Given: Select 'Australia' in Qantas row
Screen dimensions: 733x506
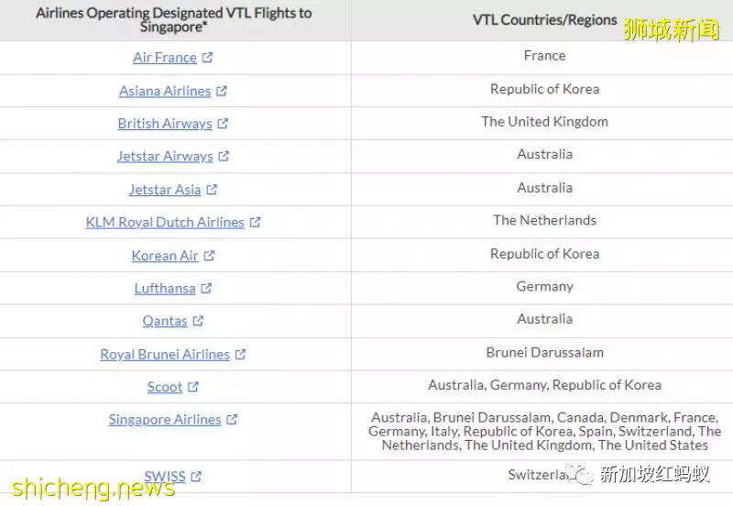Looking at the screenshot, I should 544,319.
